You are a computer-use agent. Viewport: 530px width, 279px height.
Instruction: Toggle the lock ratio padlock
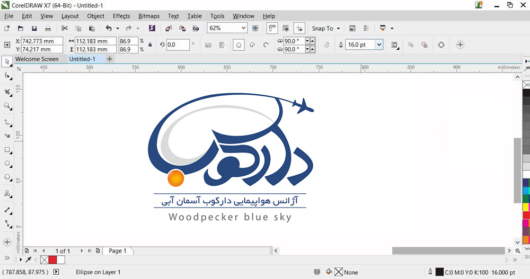pyautogui.click(x=150, y=45)
